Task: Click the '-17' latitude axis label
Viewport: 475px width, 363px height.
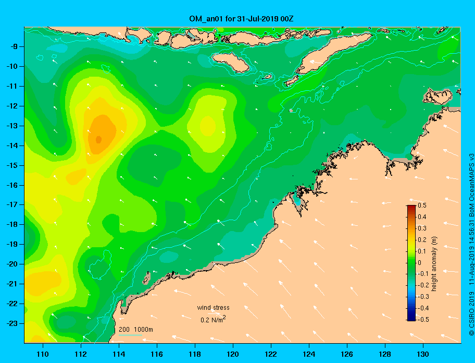Action: pos(12,205)
